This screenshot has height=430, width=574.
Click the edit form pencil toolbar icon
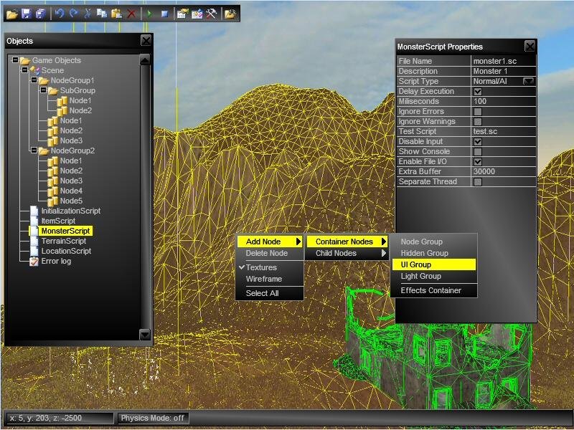(197, 14)
